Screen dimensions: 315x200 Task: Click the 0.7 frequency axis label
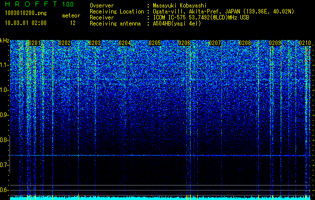(5, 165)
